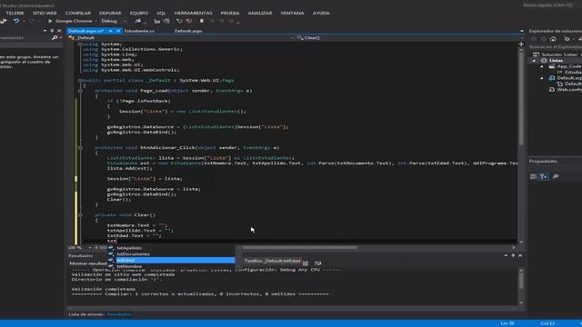Image resolution: width=582 pixels, height=327 pixels.
Task: Collapse the btnAdicionar_Click method block
Action: pyautogui.click(x=80, y=147)
